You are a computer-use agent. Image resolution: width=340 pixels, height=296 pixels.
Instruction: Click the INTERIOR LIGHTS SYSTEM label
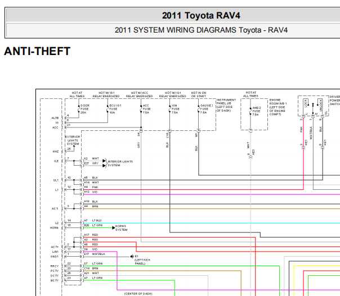120,163
